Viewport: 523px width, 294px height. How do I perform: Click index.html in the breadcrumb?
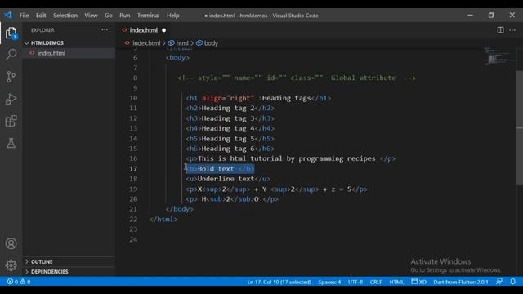[146, 43]
